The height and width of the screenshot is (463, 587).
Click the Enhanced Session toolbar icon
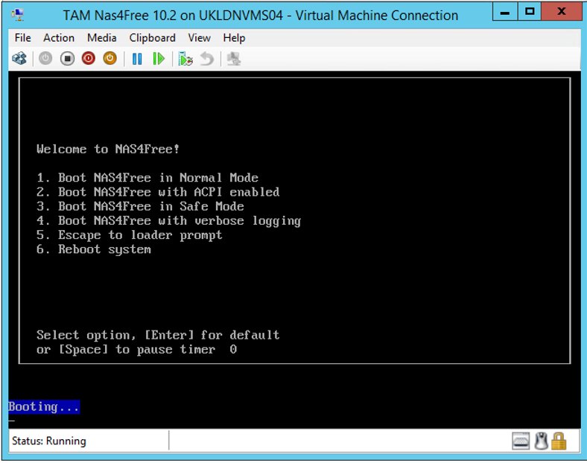(234, 59)
